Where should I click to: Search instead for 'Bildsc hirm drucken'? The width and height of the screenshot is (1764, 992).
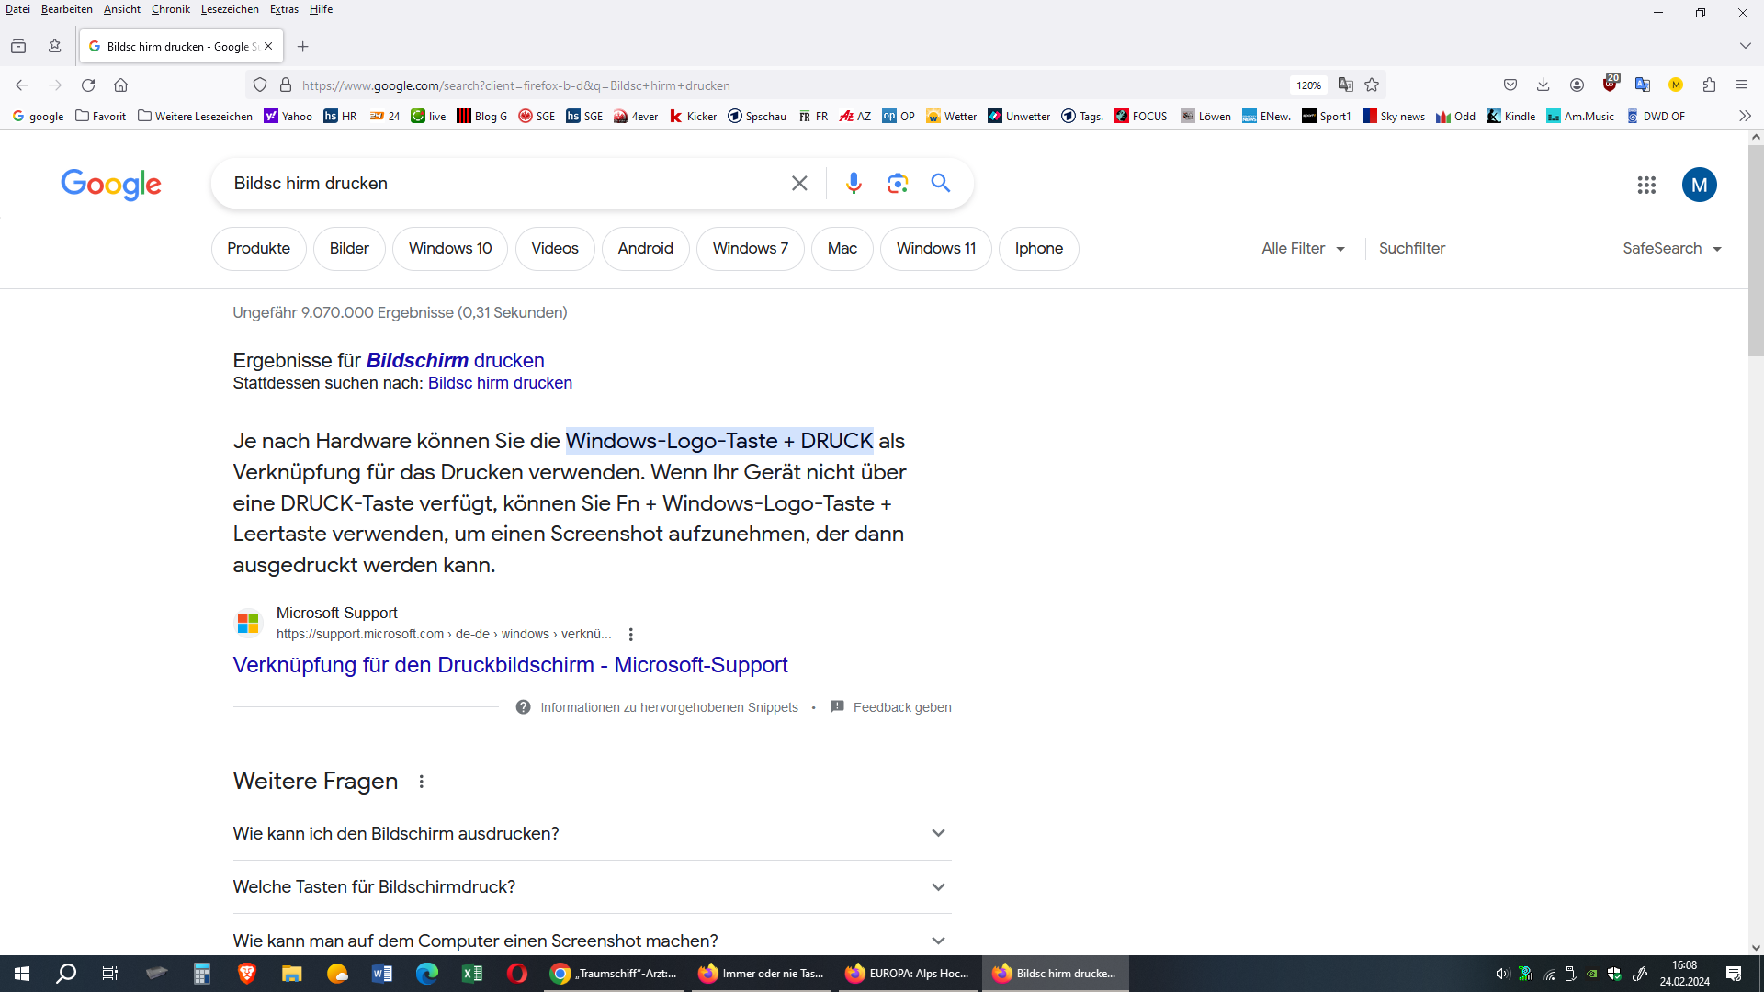500,383
